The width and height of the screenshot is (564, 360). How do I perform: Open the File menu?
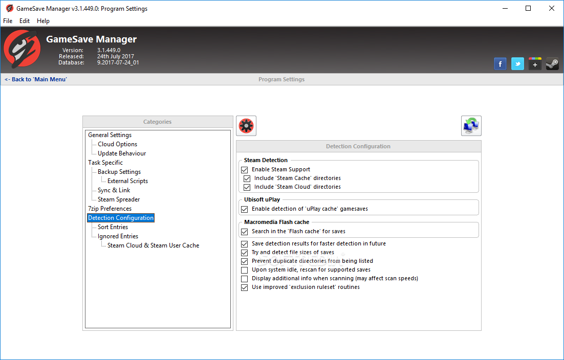tap(8, 21)
